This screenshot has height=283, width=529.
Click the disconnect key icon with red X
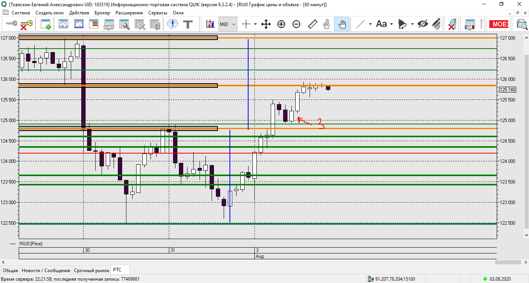26,24
